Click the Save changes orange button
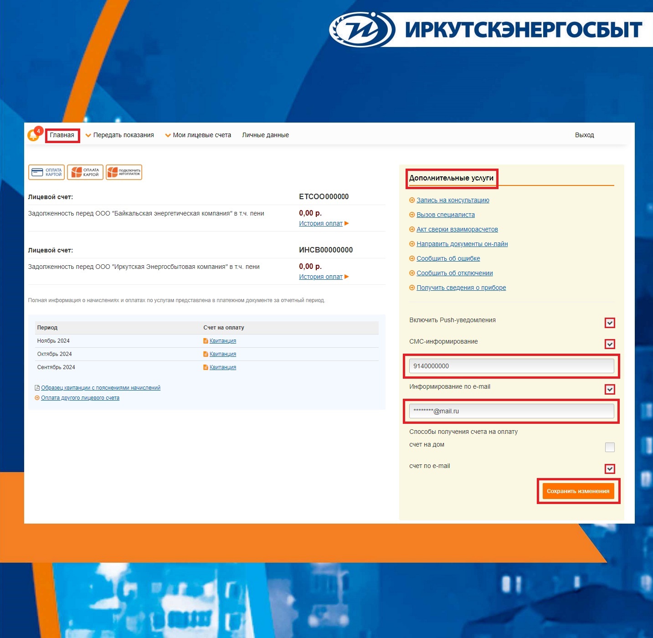653x638 pixels. (578, 491)
